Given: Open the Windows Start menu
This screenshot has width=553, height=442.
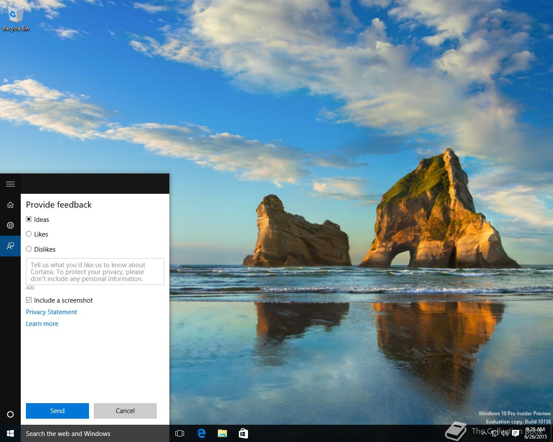Looking at the screenshot, I should point(10,433).
